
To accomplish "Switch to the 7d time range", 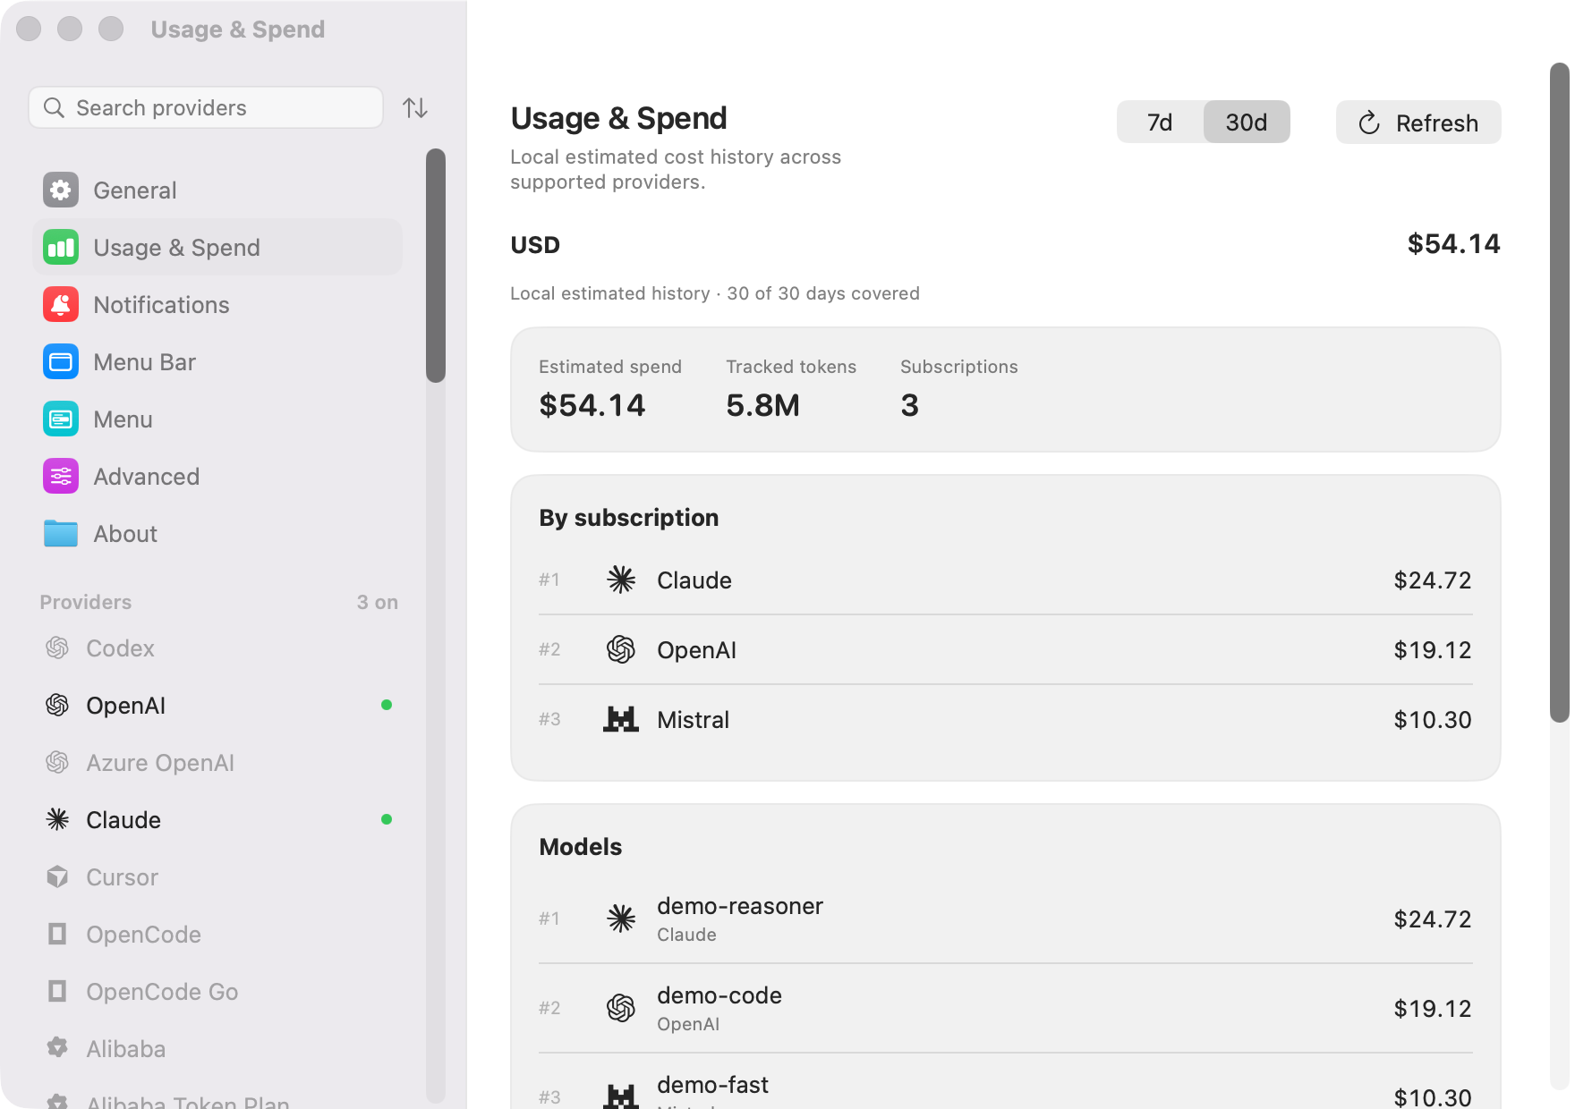I will click(x=1160, y=122).
